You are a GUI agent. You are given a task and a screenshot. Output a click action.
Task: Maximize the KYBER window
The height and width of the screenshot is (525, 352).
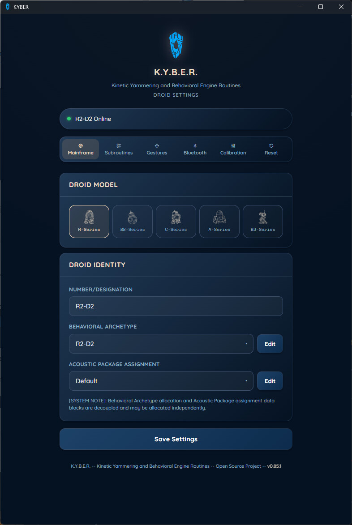pyautogui.click(x=321, y=7)
